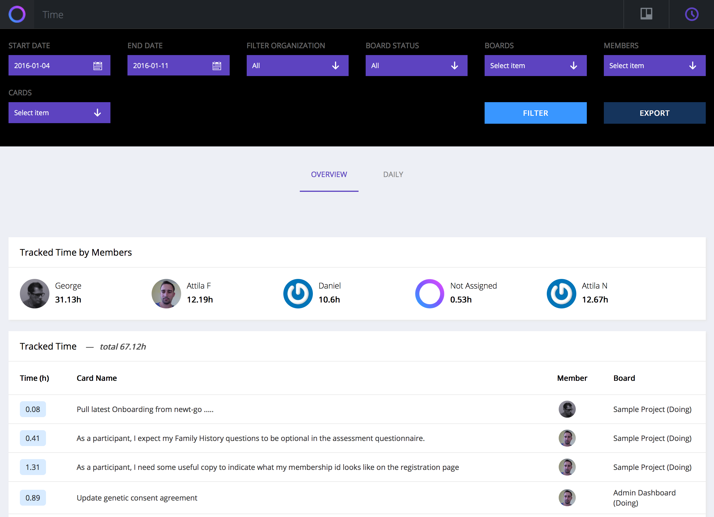The height and width of the screenshot is (517, 714).
Task: Click the EXPORT button
Action: pyautogui.click(x=654, y=113)
